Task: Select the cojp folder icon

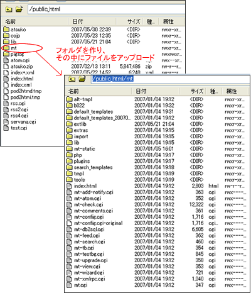Action: click(6, 35)
